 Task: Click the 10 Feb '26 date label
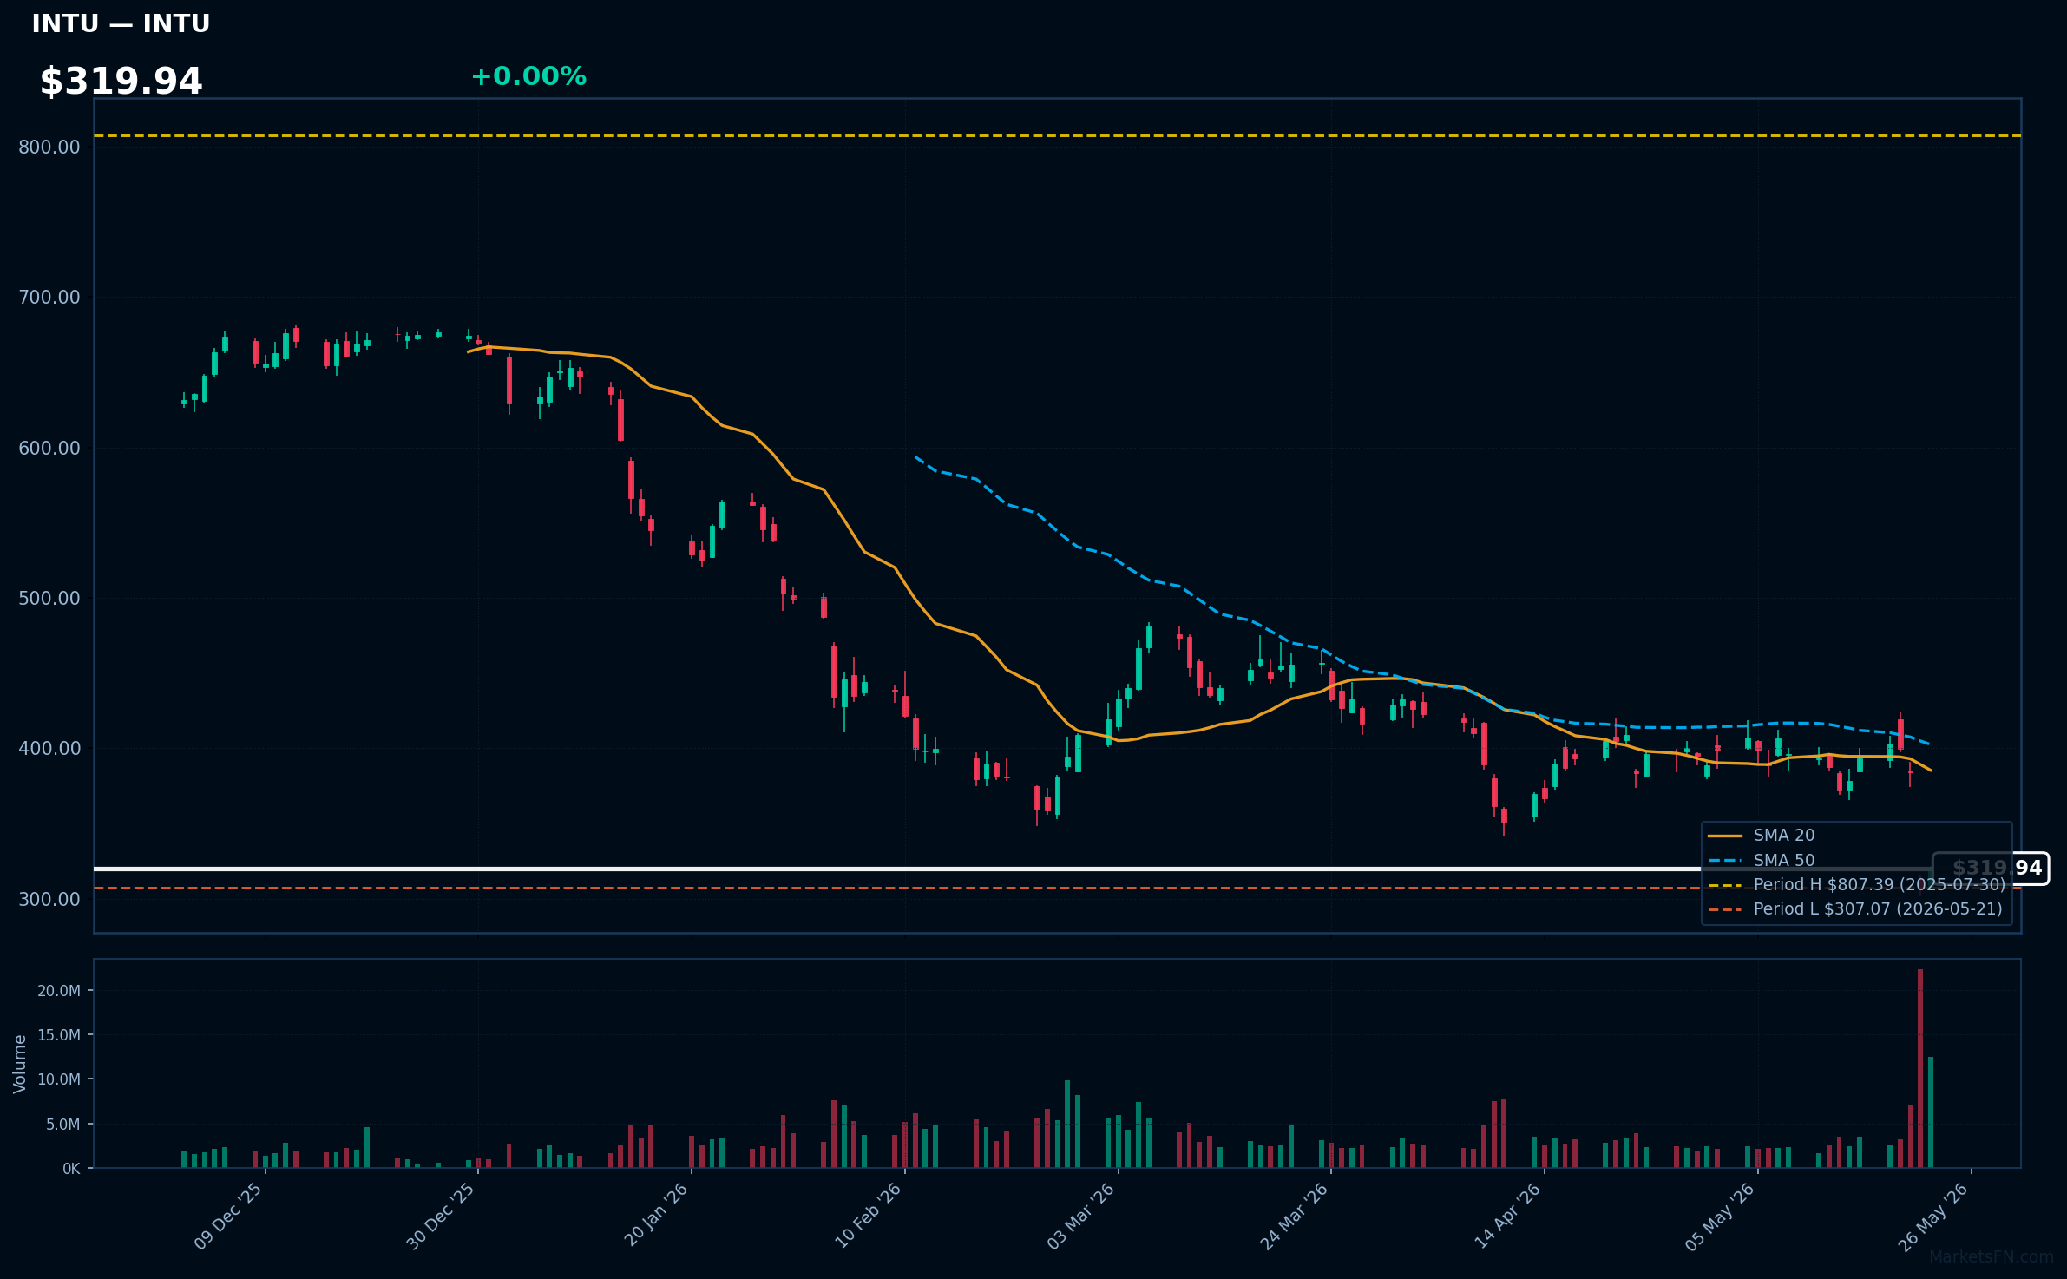tap(869, 1216)
